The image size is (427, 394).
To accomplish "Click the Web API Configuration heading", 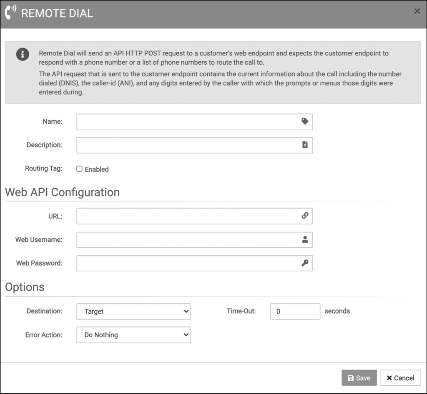I will click(62, 192).
